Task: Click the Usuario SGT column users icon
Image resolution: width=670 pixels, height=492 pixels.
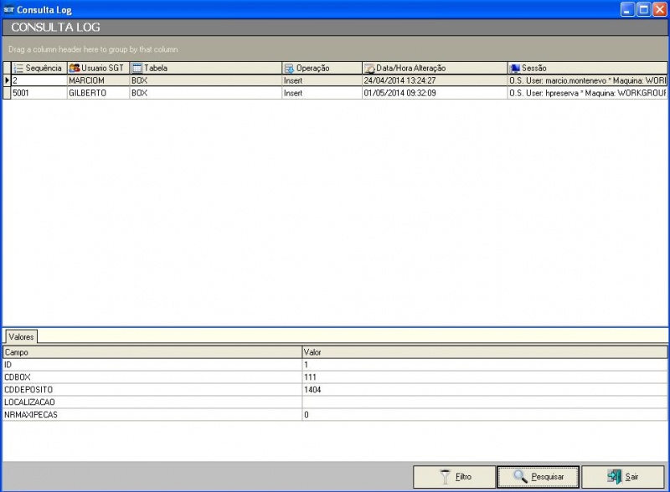Action: pos(75,68)
